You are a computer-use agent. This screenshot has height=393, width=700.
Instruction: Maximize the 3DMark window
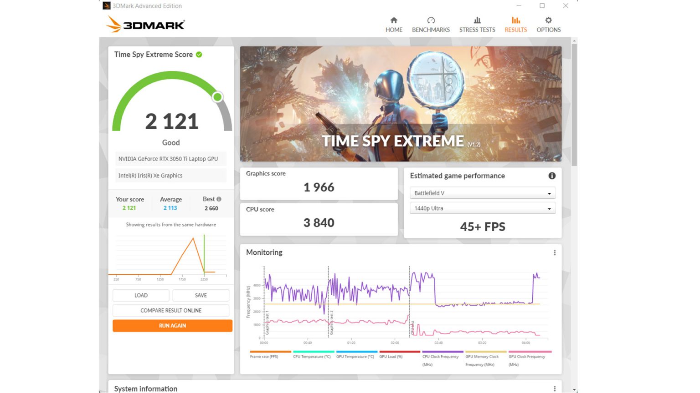pyautogui.click(x=542, y=5)
